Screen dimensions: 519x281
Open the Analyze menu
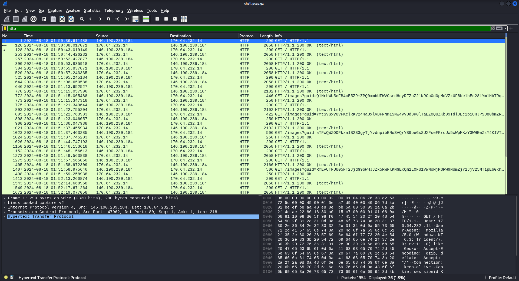[73, 11]
